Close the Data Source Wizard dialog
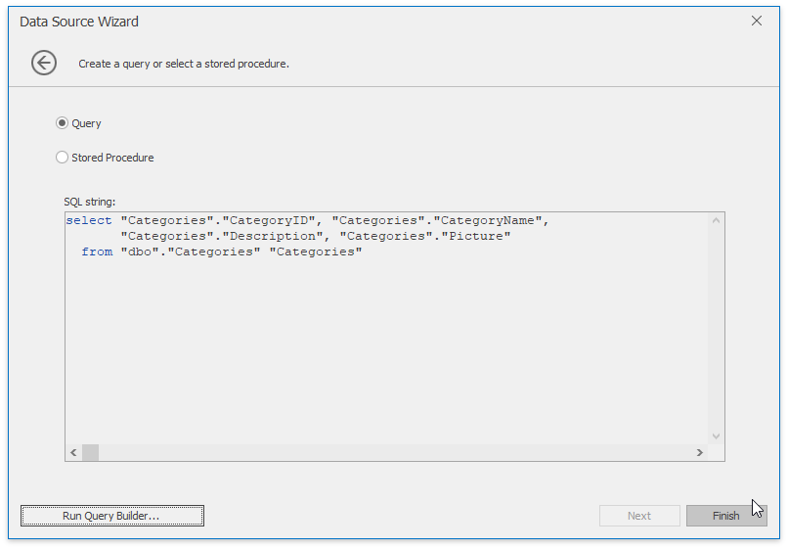This screenshot has width=788, height=549. [757, 21]
